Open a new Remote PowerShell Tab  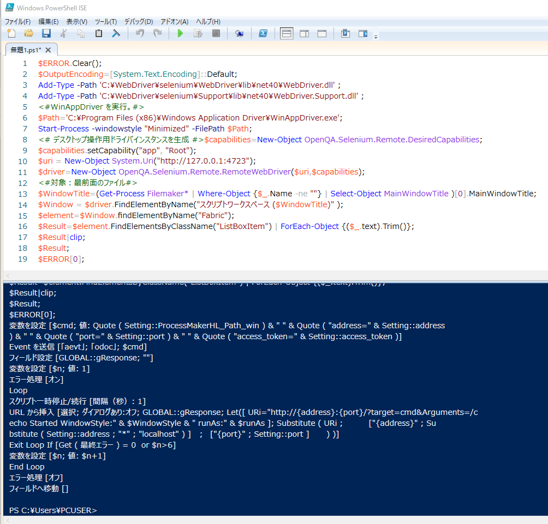(239, 33)
